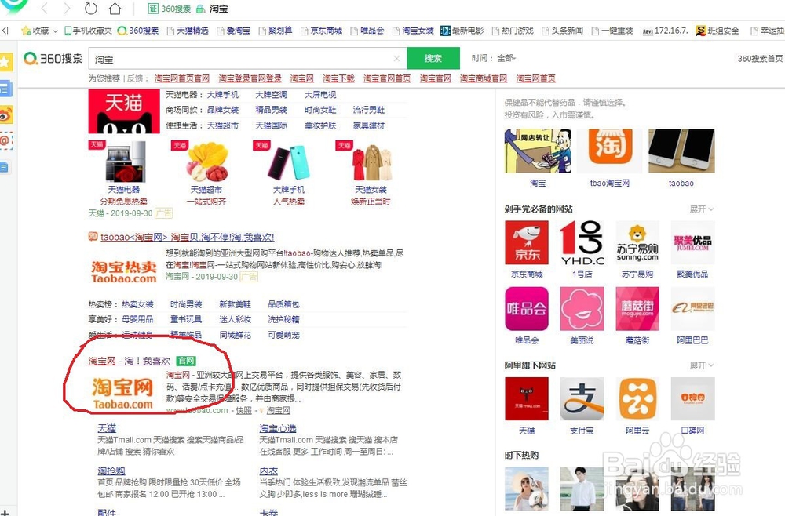
Task: Open 京东商城 bookmark
Action: 321,31
